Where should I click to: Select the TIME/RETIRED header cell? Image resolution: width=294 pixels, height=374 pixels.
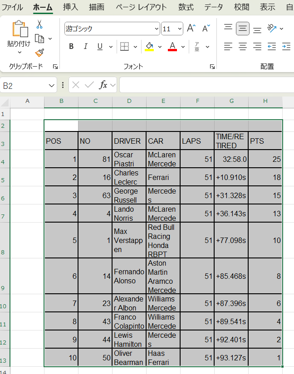coord(231,141)
